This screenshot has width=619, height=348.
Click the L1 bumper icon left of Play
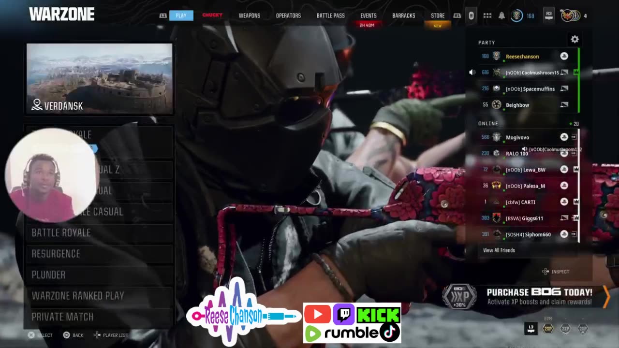[x=163, y=16]
